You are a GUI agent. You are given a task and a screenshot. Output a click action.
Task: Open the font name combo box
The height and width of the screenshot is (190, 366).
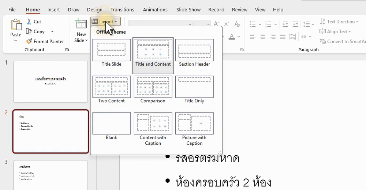pos(160,24)
